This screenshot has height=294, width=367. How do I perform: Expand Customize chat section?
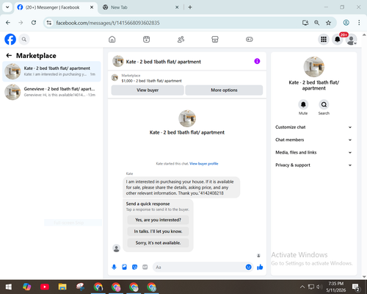[313, 127]
